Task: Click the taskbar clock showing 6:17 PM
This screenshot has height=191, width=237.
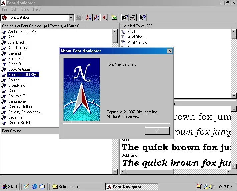Action: pyautogui.click(x=225, y=187)
